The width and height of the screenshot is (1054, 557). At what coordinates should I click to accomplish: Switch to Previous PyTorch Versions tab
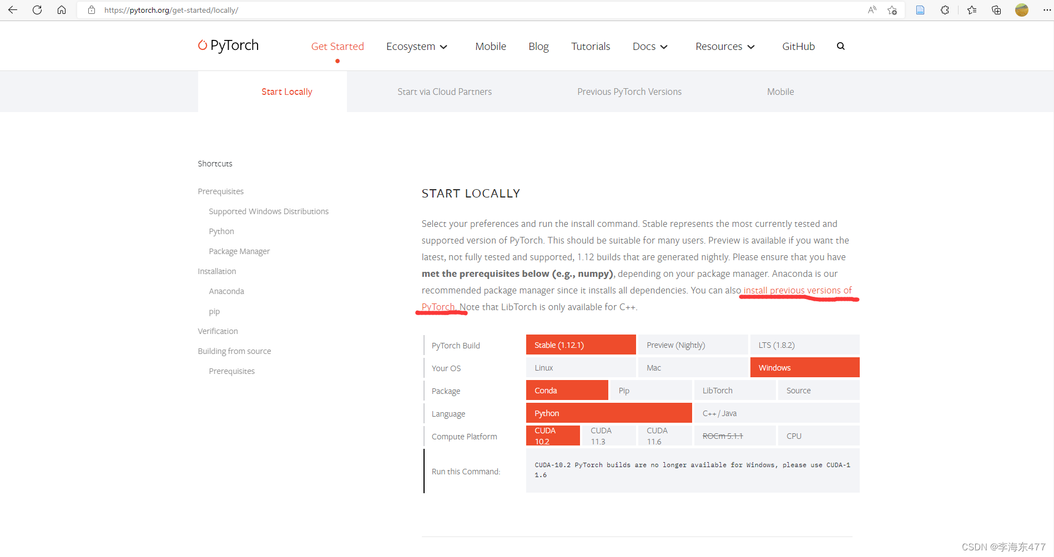(x=629, y=92)
